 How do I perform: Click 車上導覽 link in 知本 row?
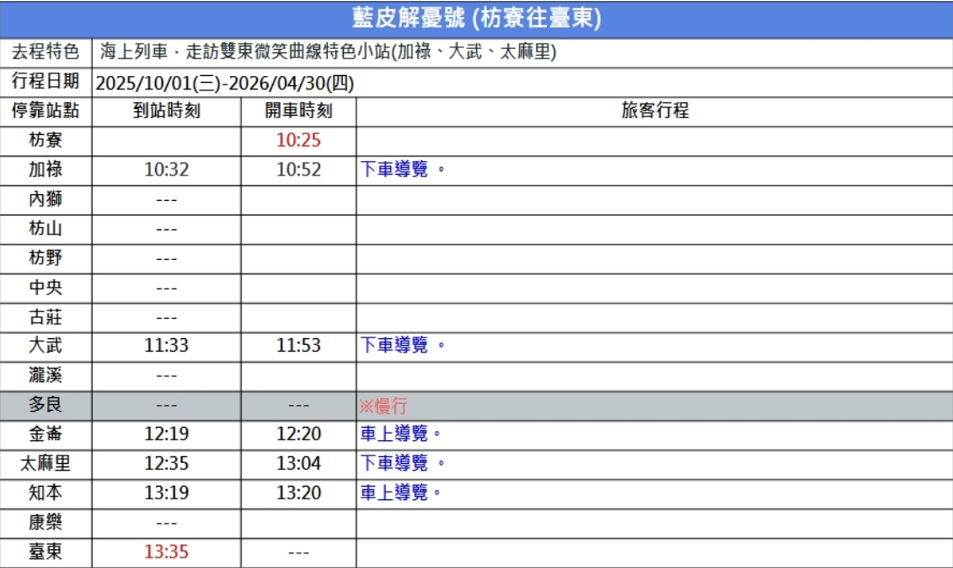pos(394,493)
